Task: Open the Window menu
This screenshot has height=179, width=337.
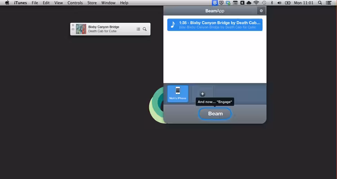Action: pos(108,3)
